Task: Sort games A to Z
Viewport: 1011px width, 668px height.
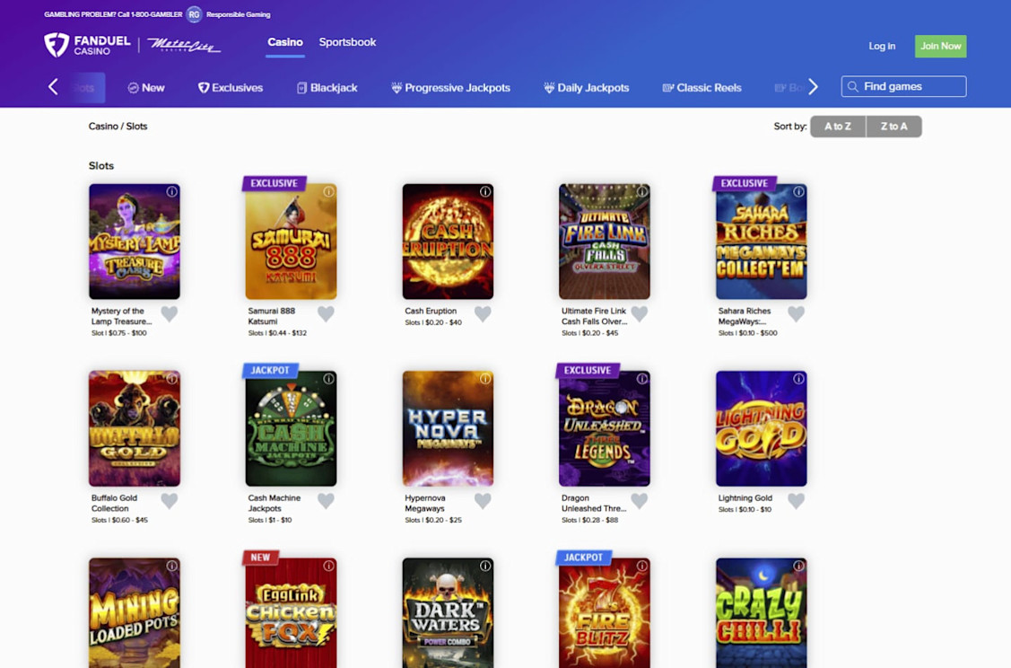Action: pos(838,127)
